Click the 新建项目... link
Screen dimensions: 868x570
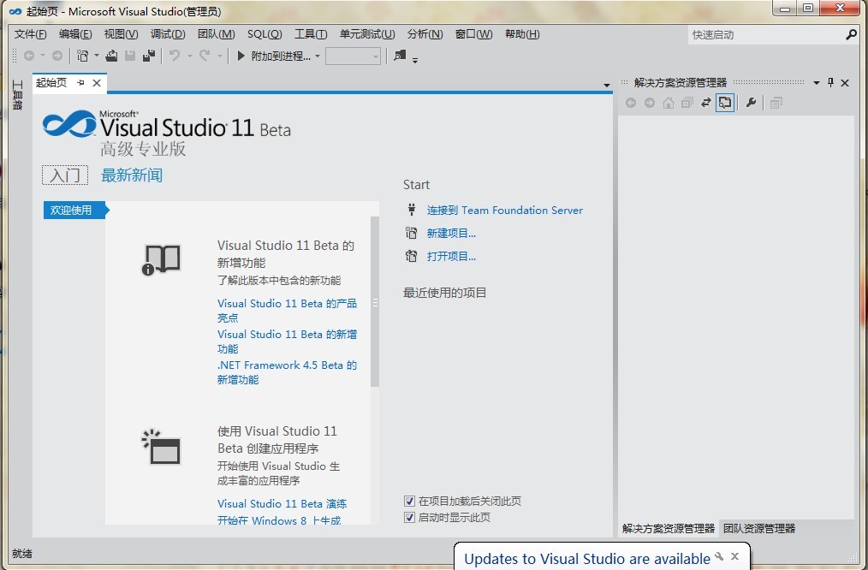[451, 233]
